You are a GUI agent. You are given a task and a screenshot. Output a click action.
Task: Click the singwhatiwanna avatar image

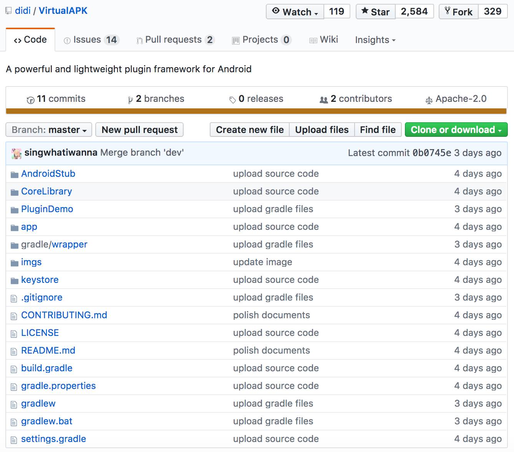coord(17,153)
